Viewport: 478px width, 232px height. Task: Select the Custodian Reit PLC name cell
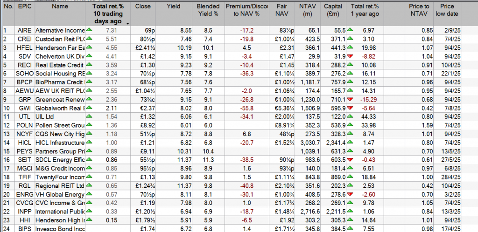click(60, 39)
